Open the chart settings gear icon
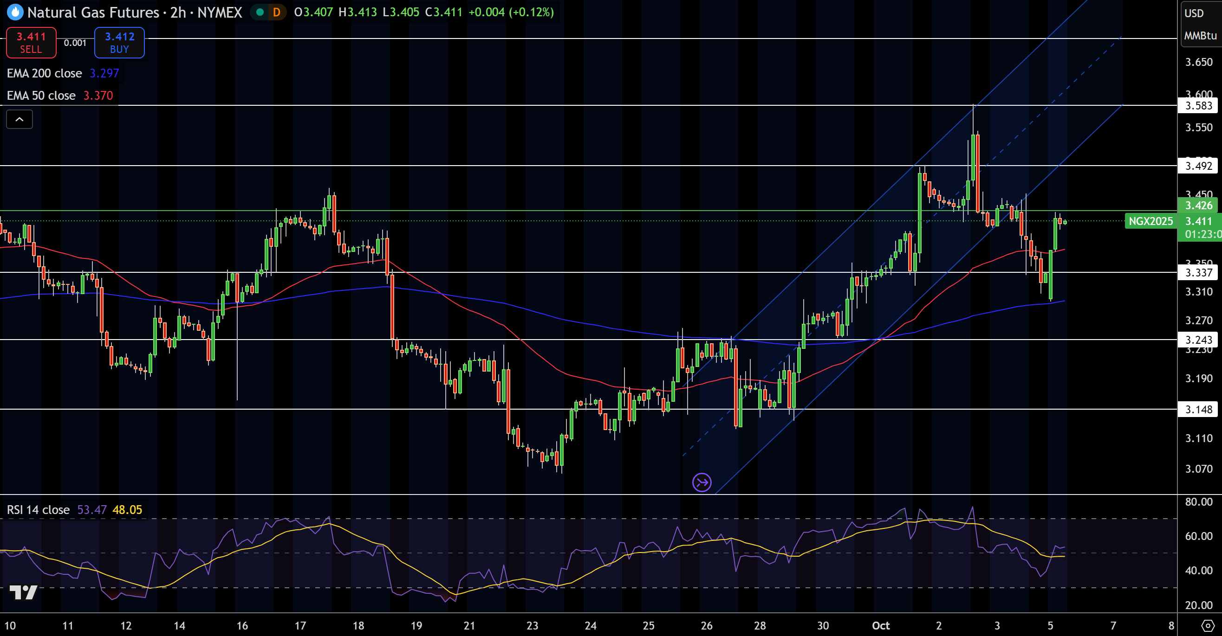1222x636 pixels. coord(1207,626)
